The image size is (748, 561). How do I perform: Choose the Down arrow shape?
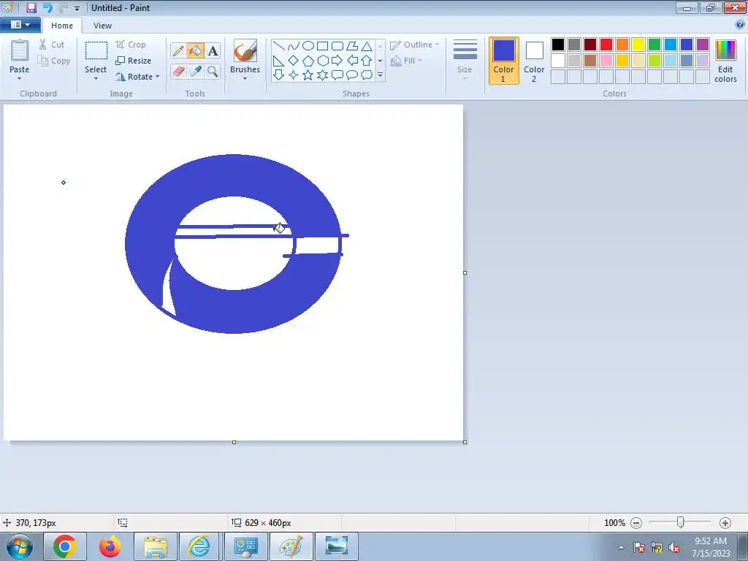pyautogui.click(x=278, y=75)
